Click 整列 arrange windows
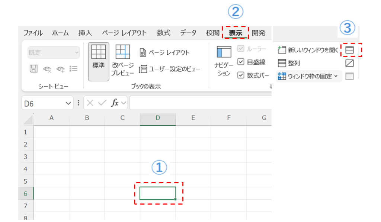This screenshot has width=381, height=222. (x=289, y=63)
